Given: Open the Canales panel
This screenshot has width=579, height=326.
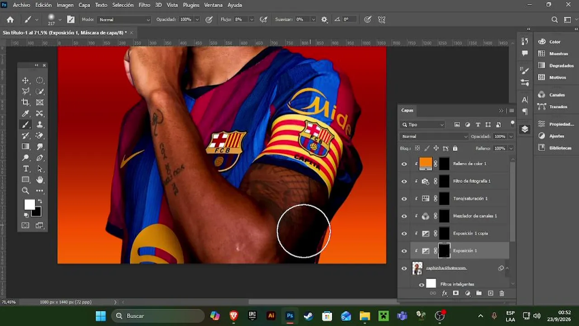Looking at the screenshot, I should point(551,95).
